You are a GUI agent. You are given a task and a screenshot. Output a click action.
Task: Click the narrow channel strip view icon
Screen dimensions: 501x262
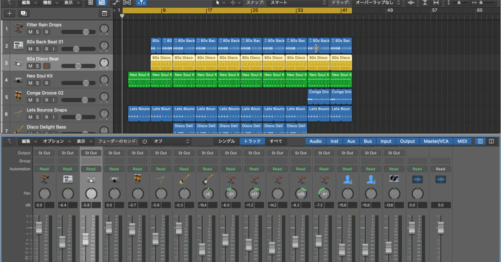click(480, 141)
